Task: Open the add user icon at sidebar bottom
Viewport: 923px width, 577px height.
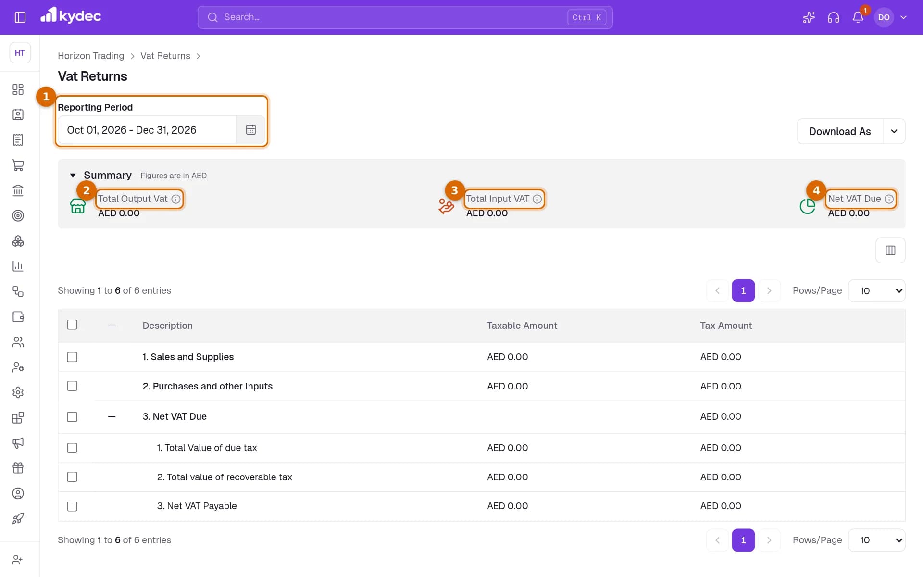Action: (18, 560)
